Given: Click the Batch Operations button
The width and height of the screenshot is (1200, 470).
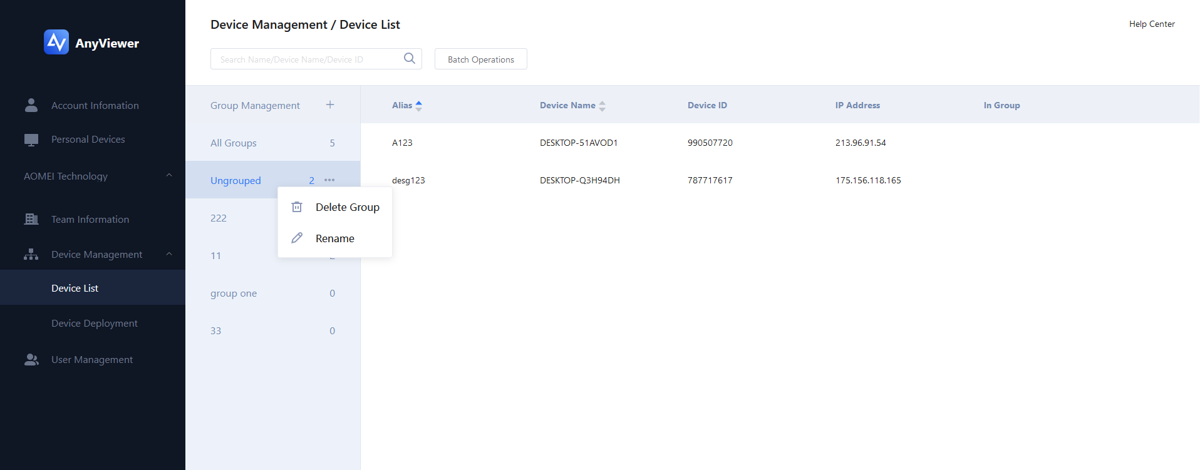Looking at the screenshot, I should (480, 59).
